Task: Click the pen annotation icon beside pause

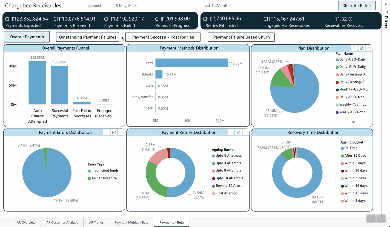Action: pyautogui.click(x=381, y=219)
